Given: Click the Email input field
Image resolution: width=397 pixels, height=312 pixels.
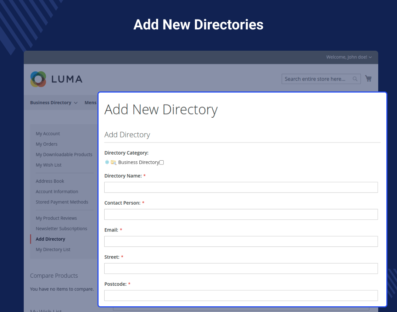Looking at the screenshot, I should pyautogui.click(x=241, y=241).
